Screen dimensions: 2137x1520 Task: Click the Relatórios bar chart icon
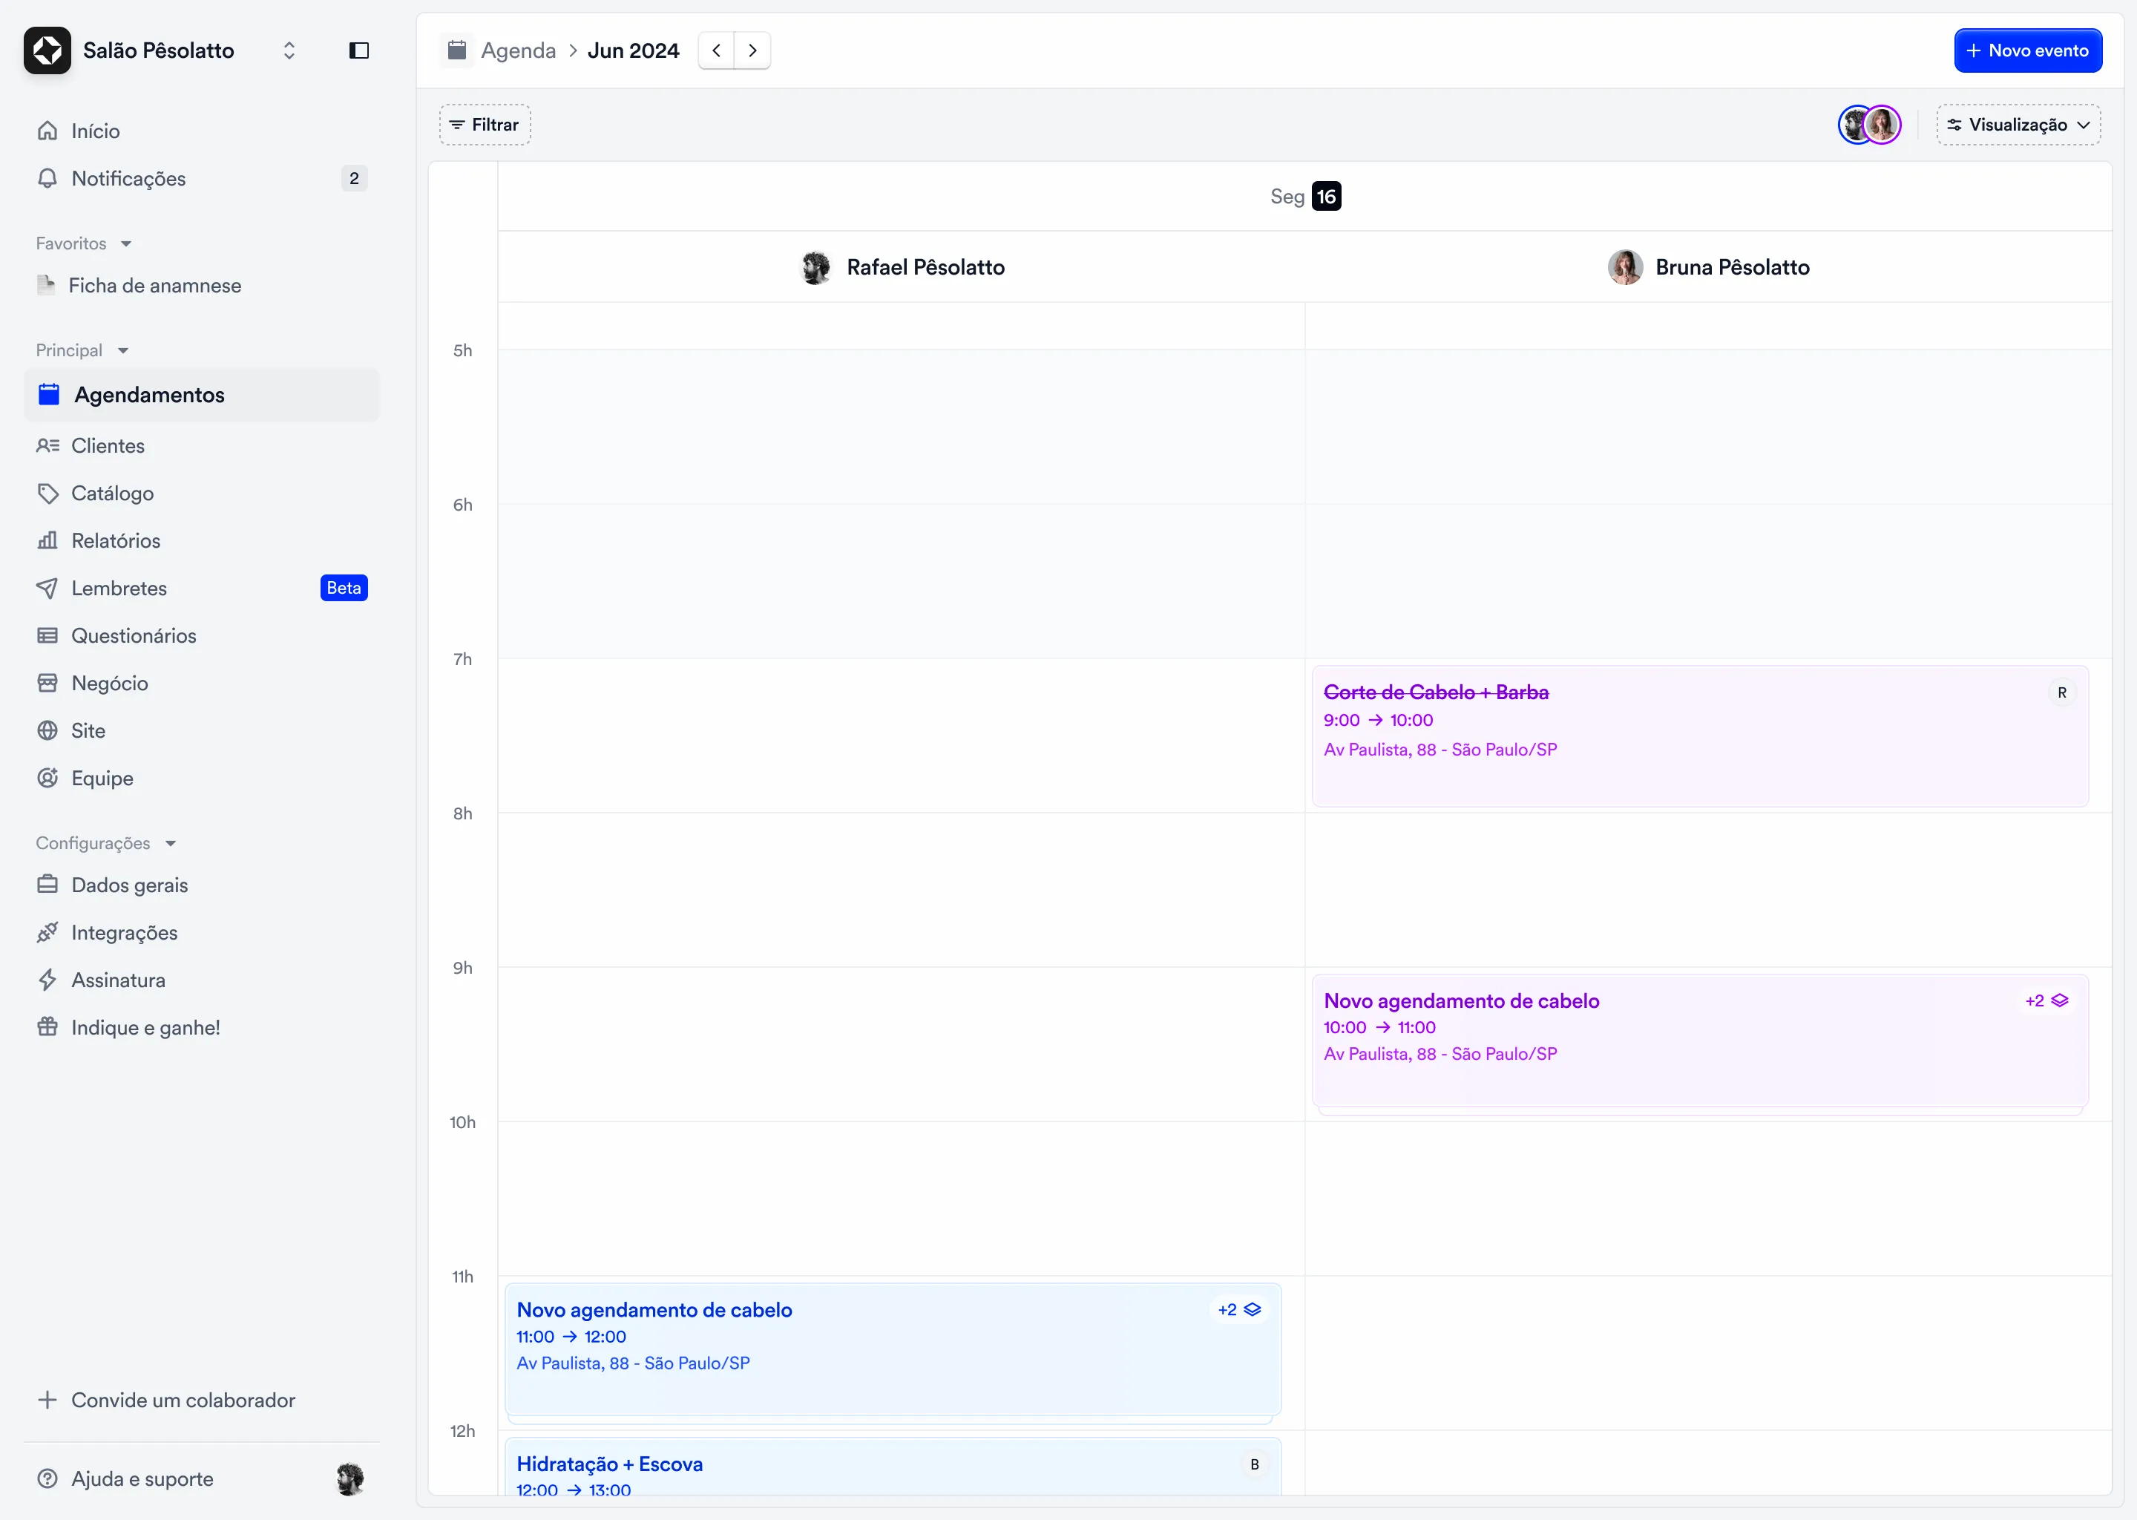tap(47, 541)
